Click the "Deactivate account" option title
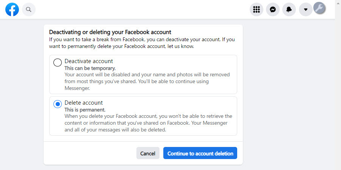Viewport: 341px width, 170px height. point(89,61)
